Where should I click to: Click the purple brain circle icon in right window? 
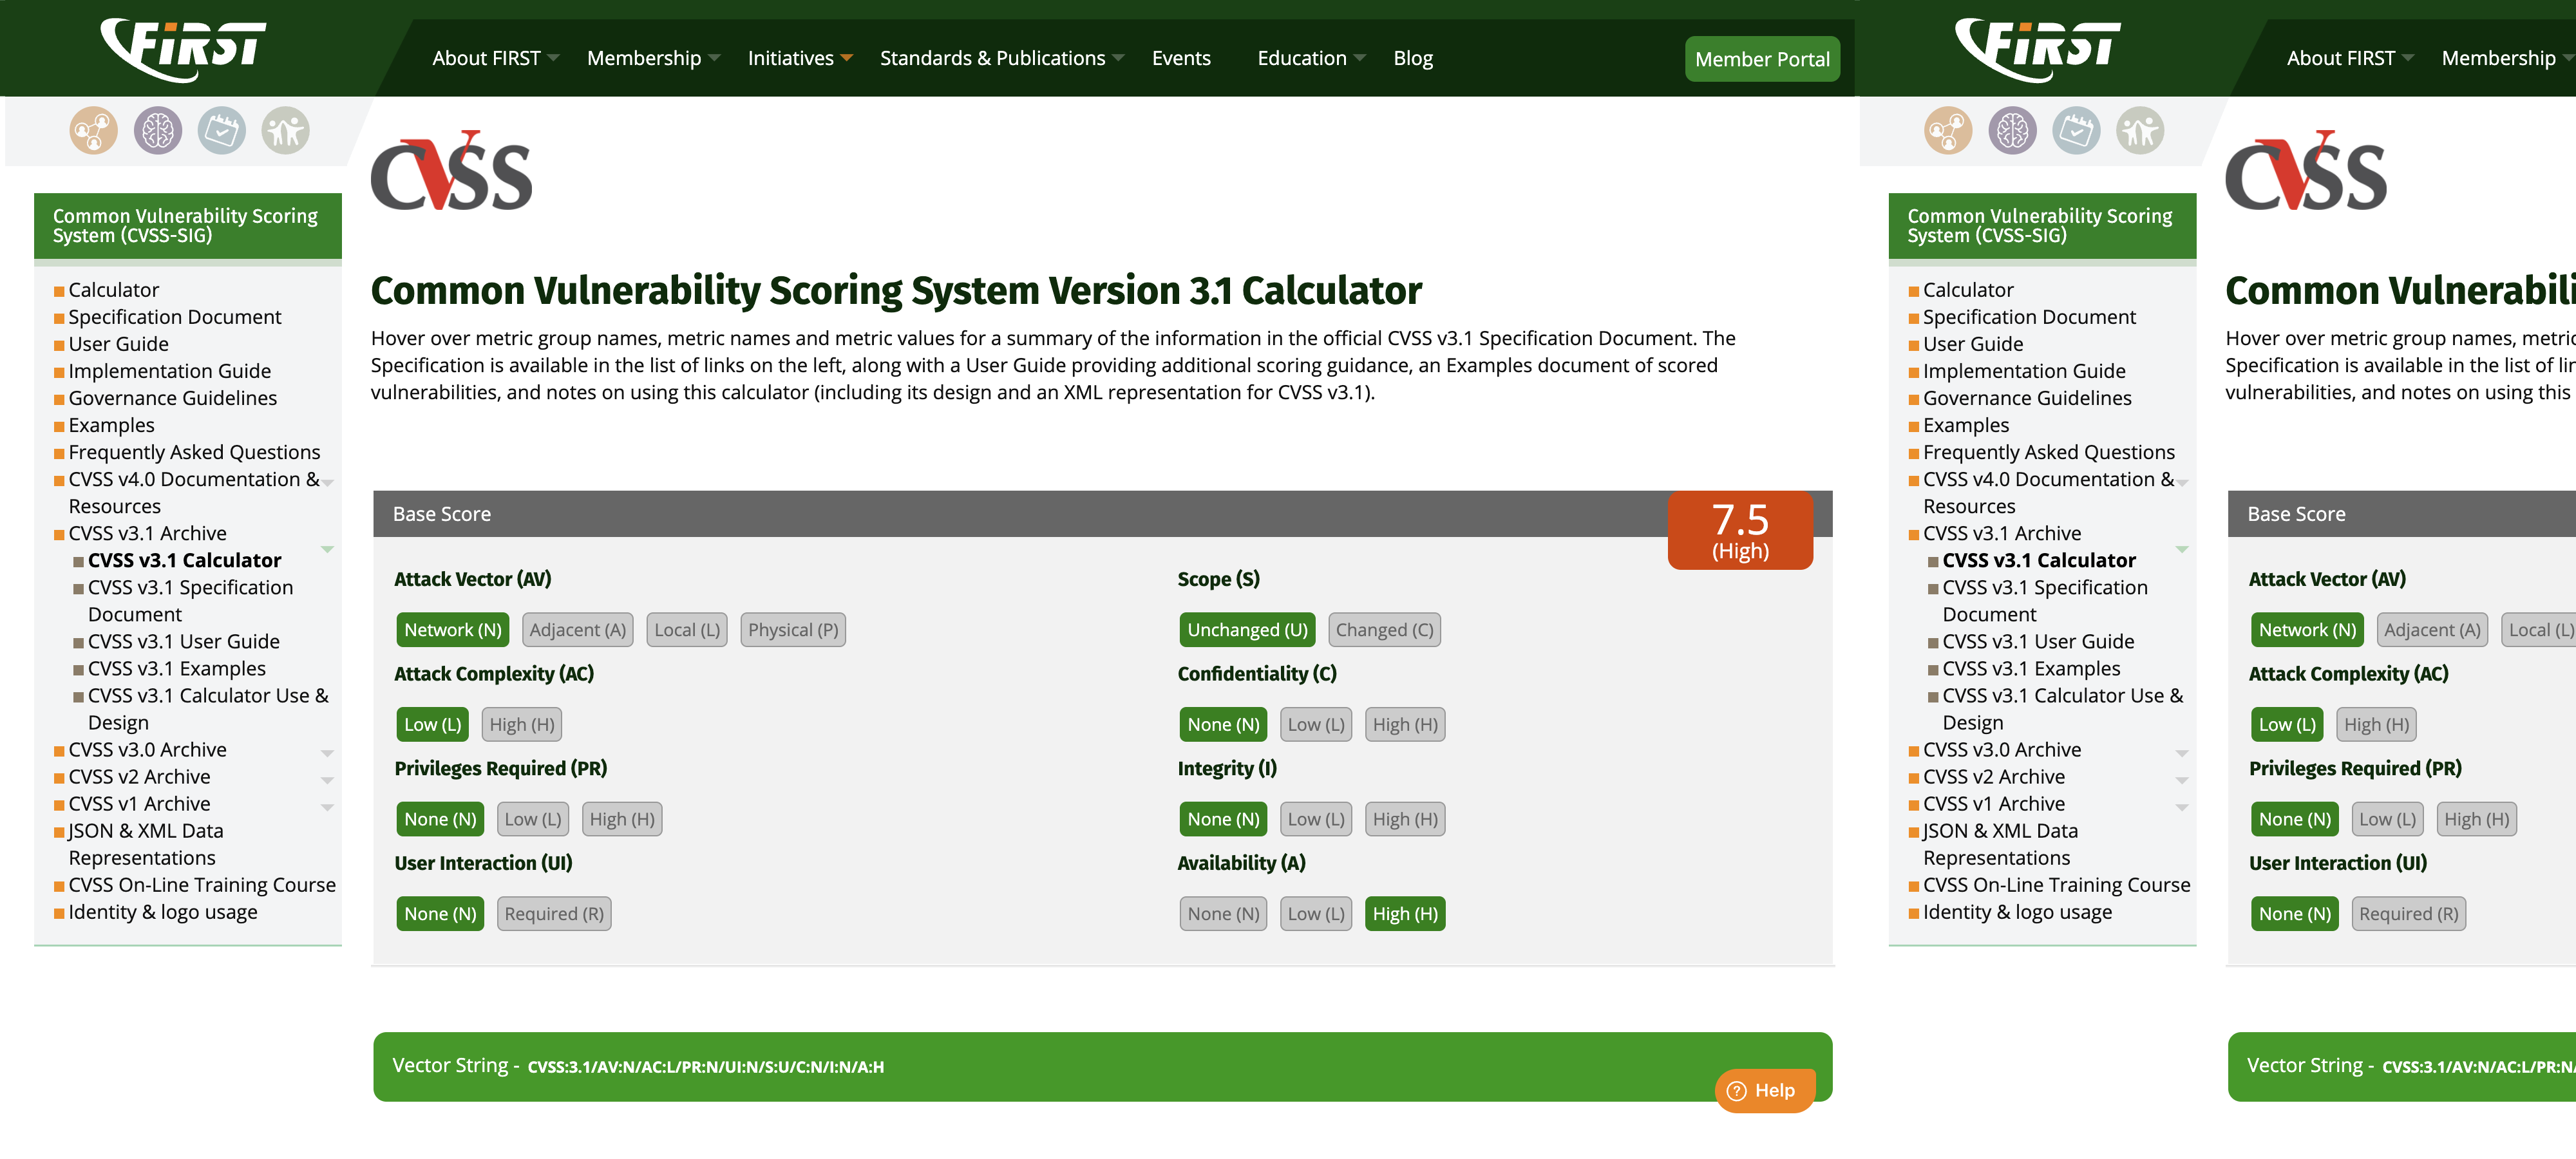click(x=2012, y=131)
